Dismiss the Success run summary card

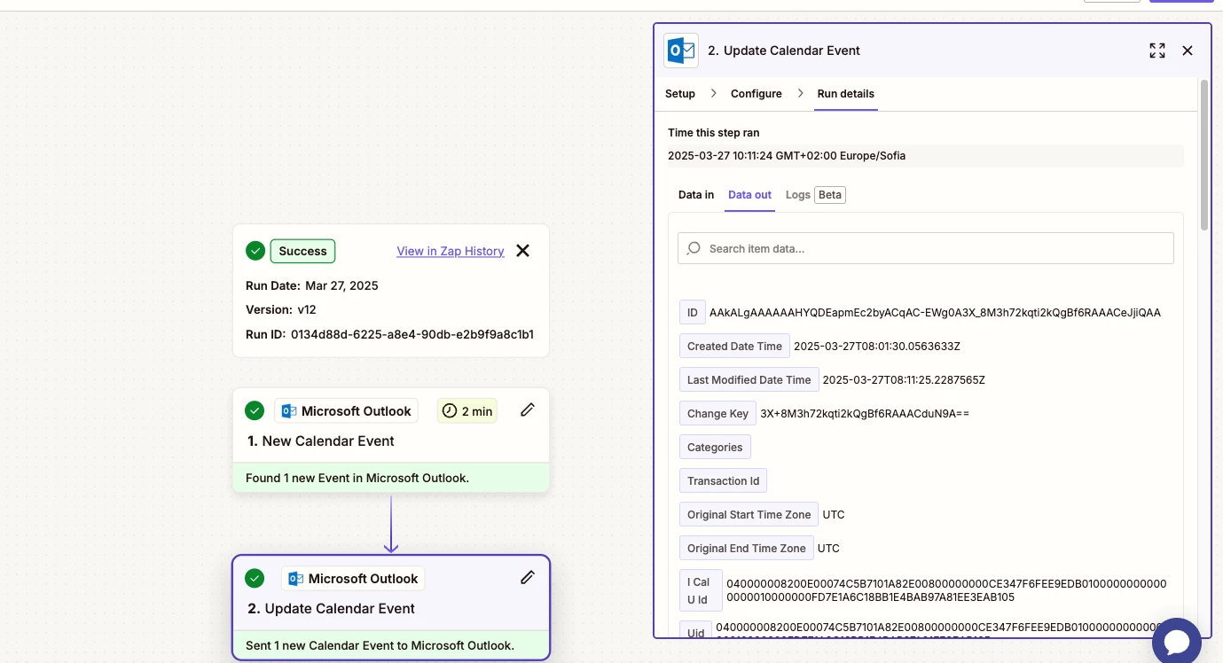[x=523, y=251]
